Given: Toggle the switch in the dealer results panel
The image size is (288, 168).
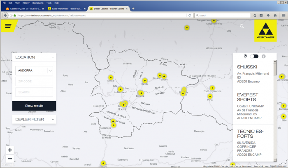Looking at the screenshot, I should pos(254,57).
